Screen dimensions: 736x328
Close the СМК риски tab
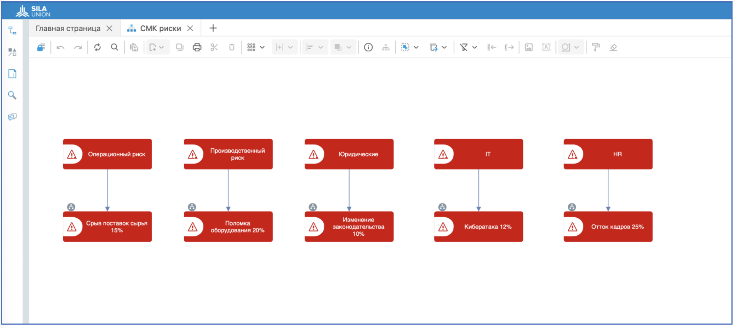click(190, 29)
